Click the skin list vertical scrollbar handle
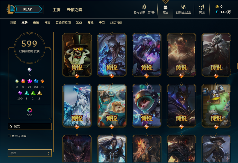 237,66
